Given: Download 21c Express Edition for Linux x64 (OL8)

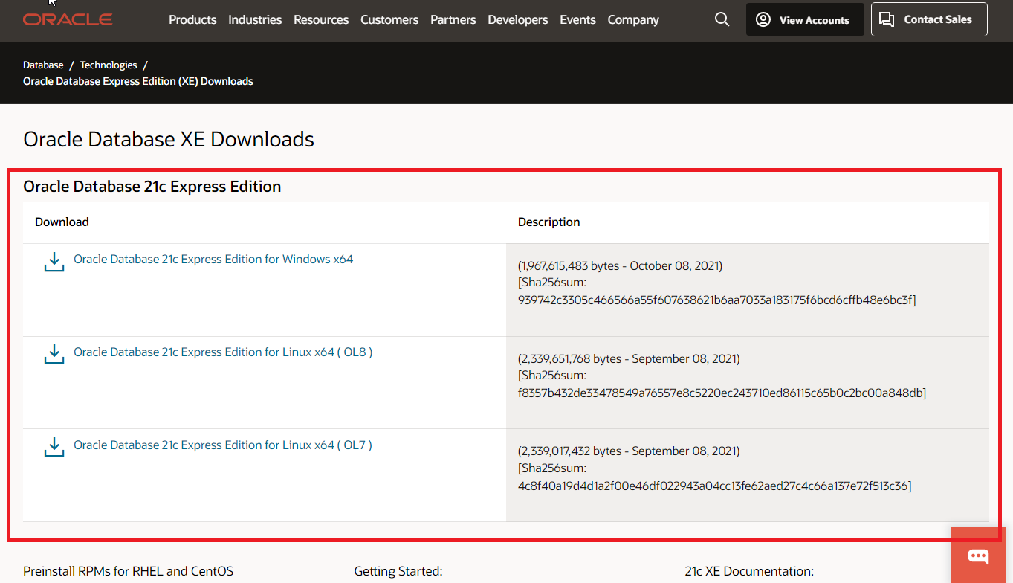Looking at the screenshot, I should [x=223, y=352].
